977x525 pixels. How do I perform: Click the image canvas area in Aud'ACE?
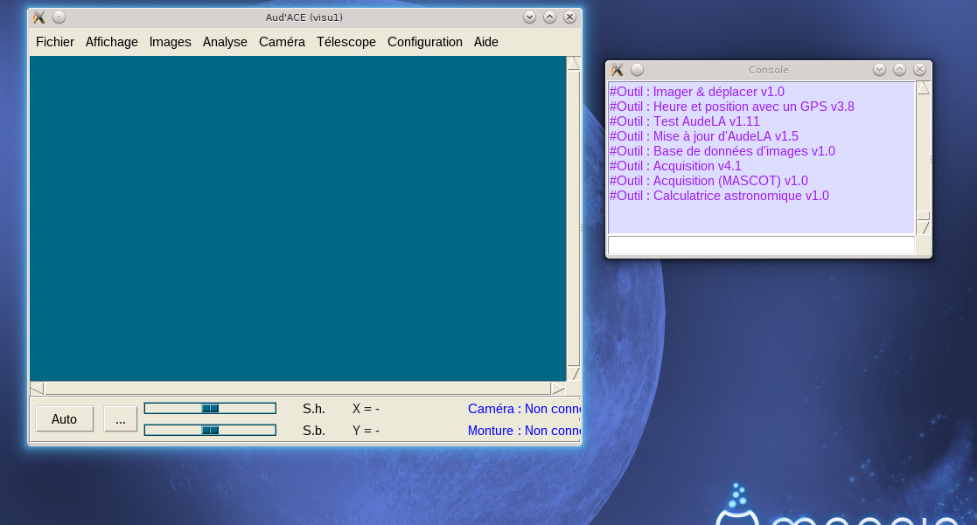tap(298, 218)
